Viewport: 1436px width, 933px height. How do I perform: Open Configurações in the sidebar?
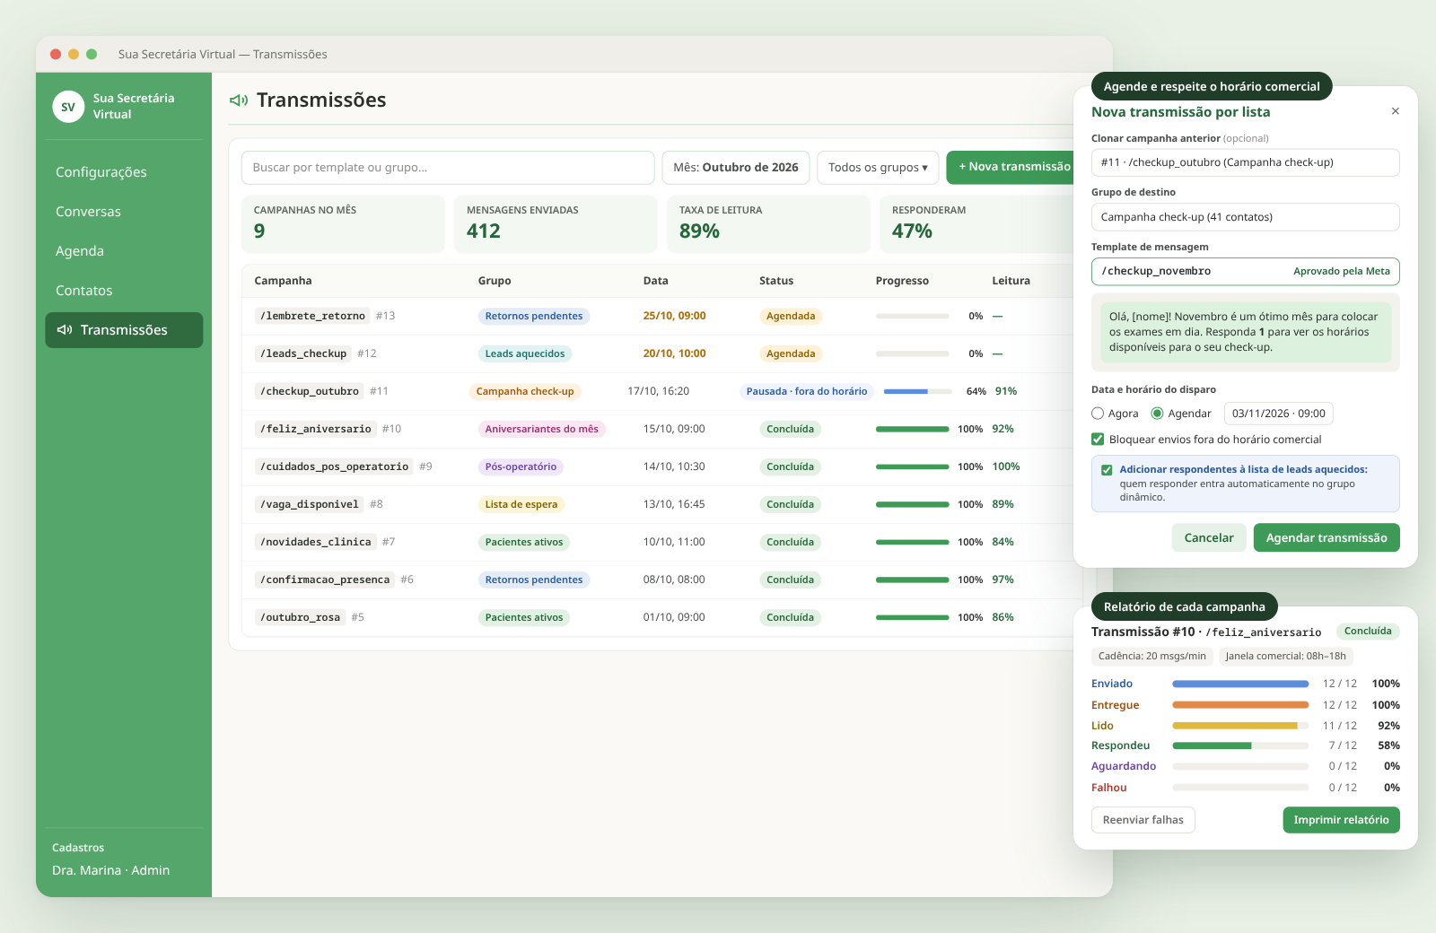(x=101, y=172)
